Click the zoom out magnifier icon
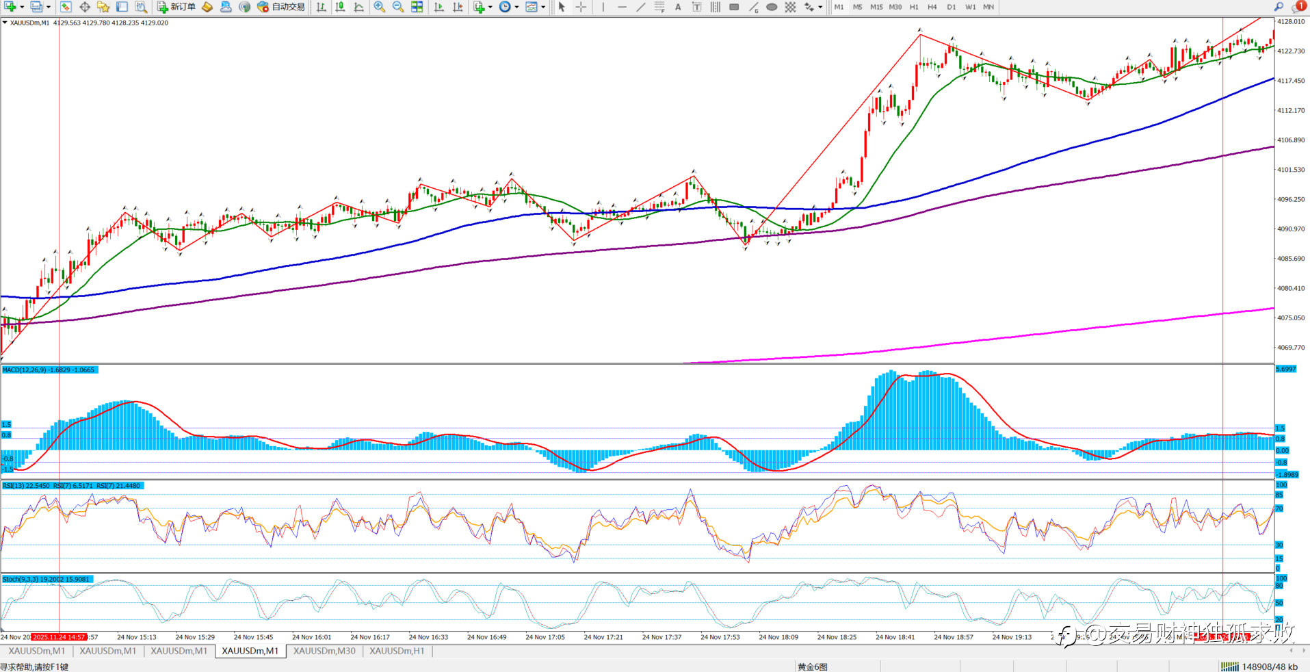 point(397,7)
